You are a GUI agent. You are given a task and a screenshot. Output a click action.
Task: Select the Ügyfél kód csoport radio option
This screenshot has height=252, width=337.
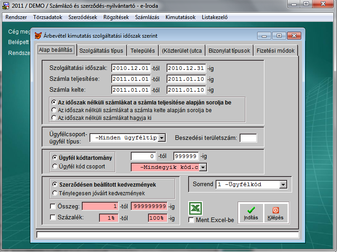(x=54, y=166)
